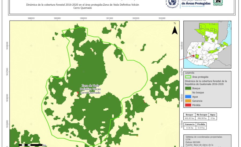241x147 pixels.
Task: Click the red loss pixel beside map label
Action: point(78,93)
